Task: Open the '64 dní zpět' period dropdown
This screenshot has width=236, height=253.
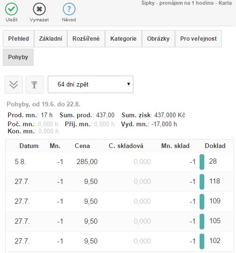Action: coord(90,84)
